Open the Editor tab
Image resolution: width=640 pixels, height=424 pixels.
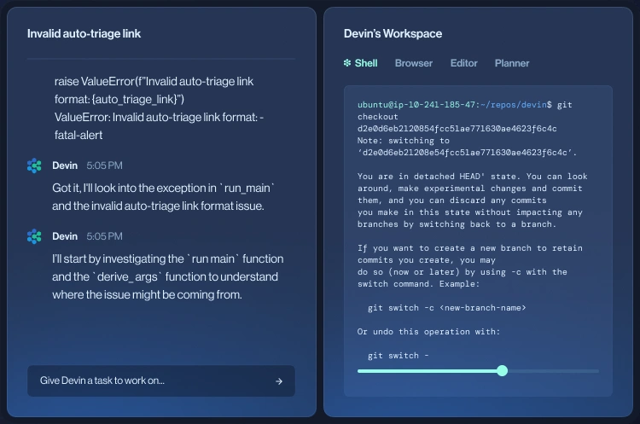(x=463, y=63)
